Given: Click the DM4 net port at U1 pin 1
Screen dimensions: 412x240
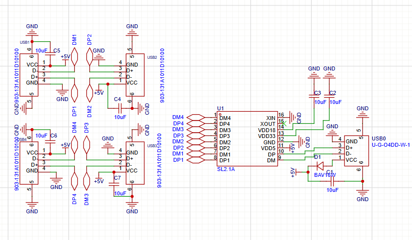Looking at the screenshot, I should click(197, 117).
